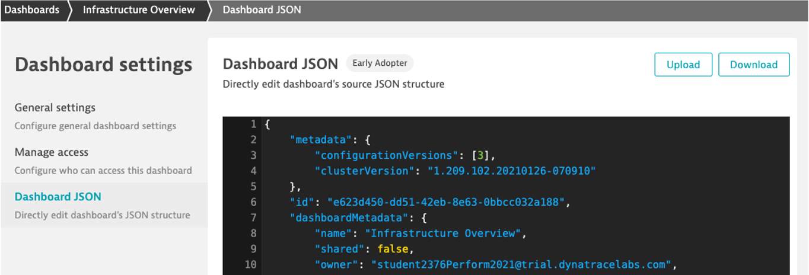Viewport: 809px width, 275px height.
Task: Click the "owner" key on line 10
Action: point(337,264)
